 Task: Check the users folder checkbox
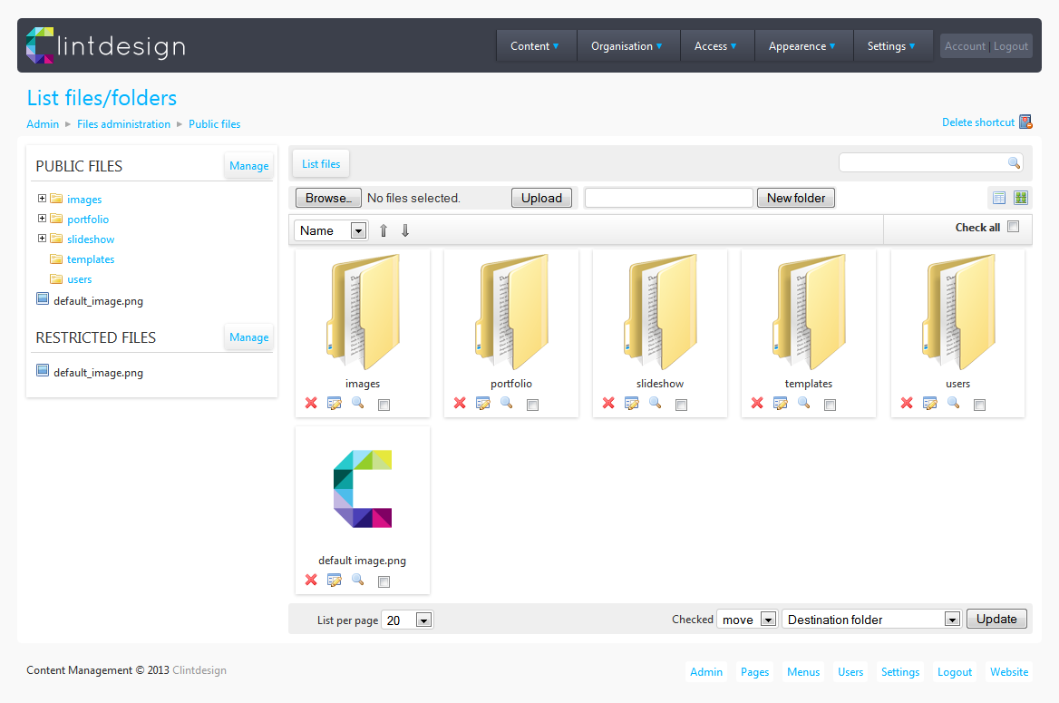tap(979, 405)
